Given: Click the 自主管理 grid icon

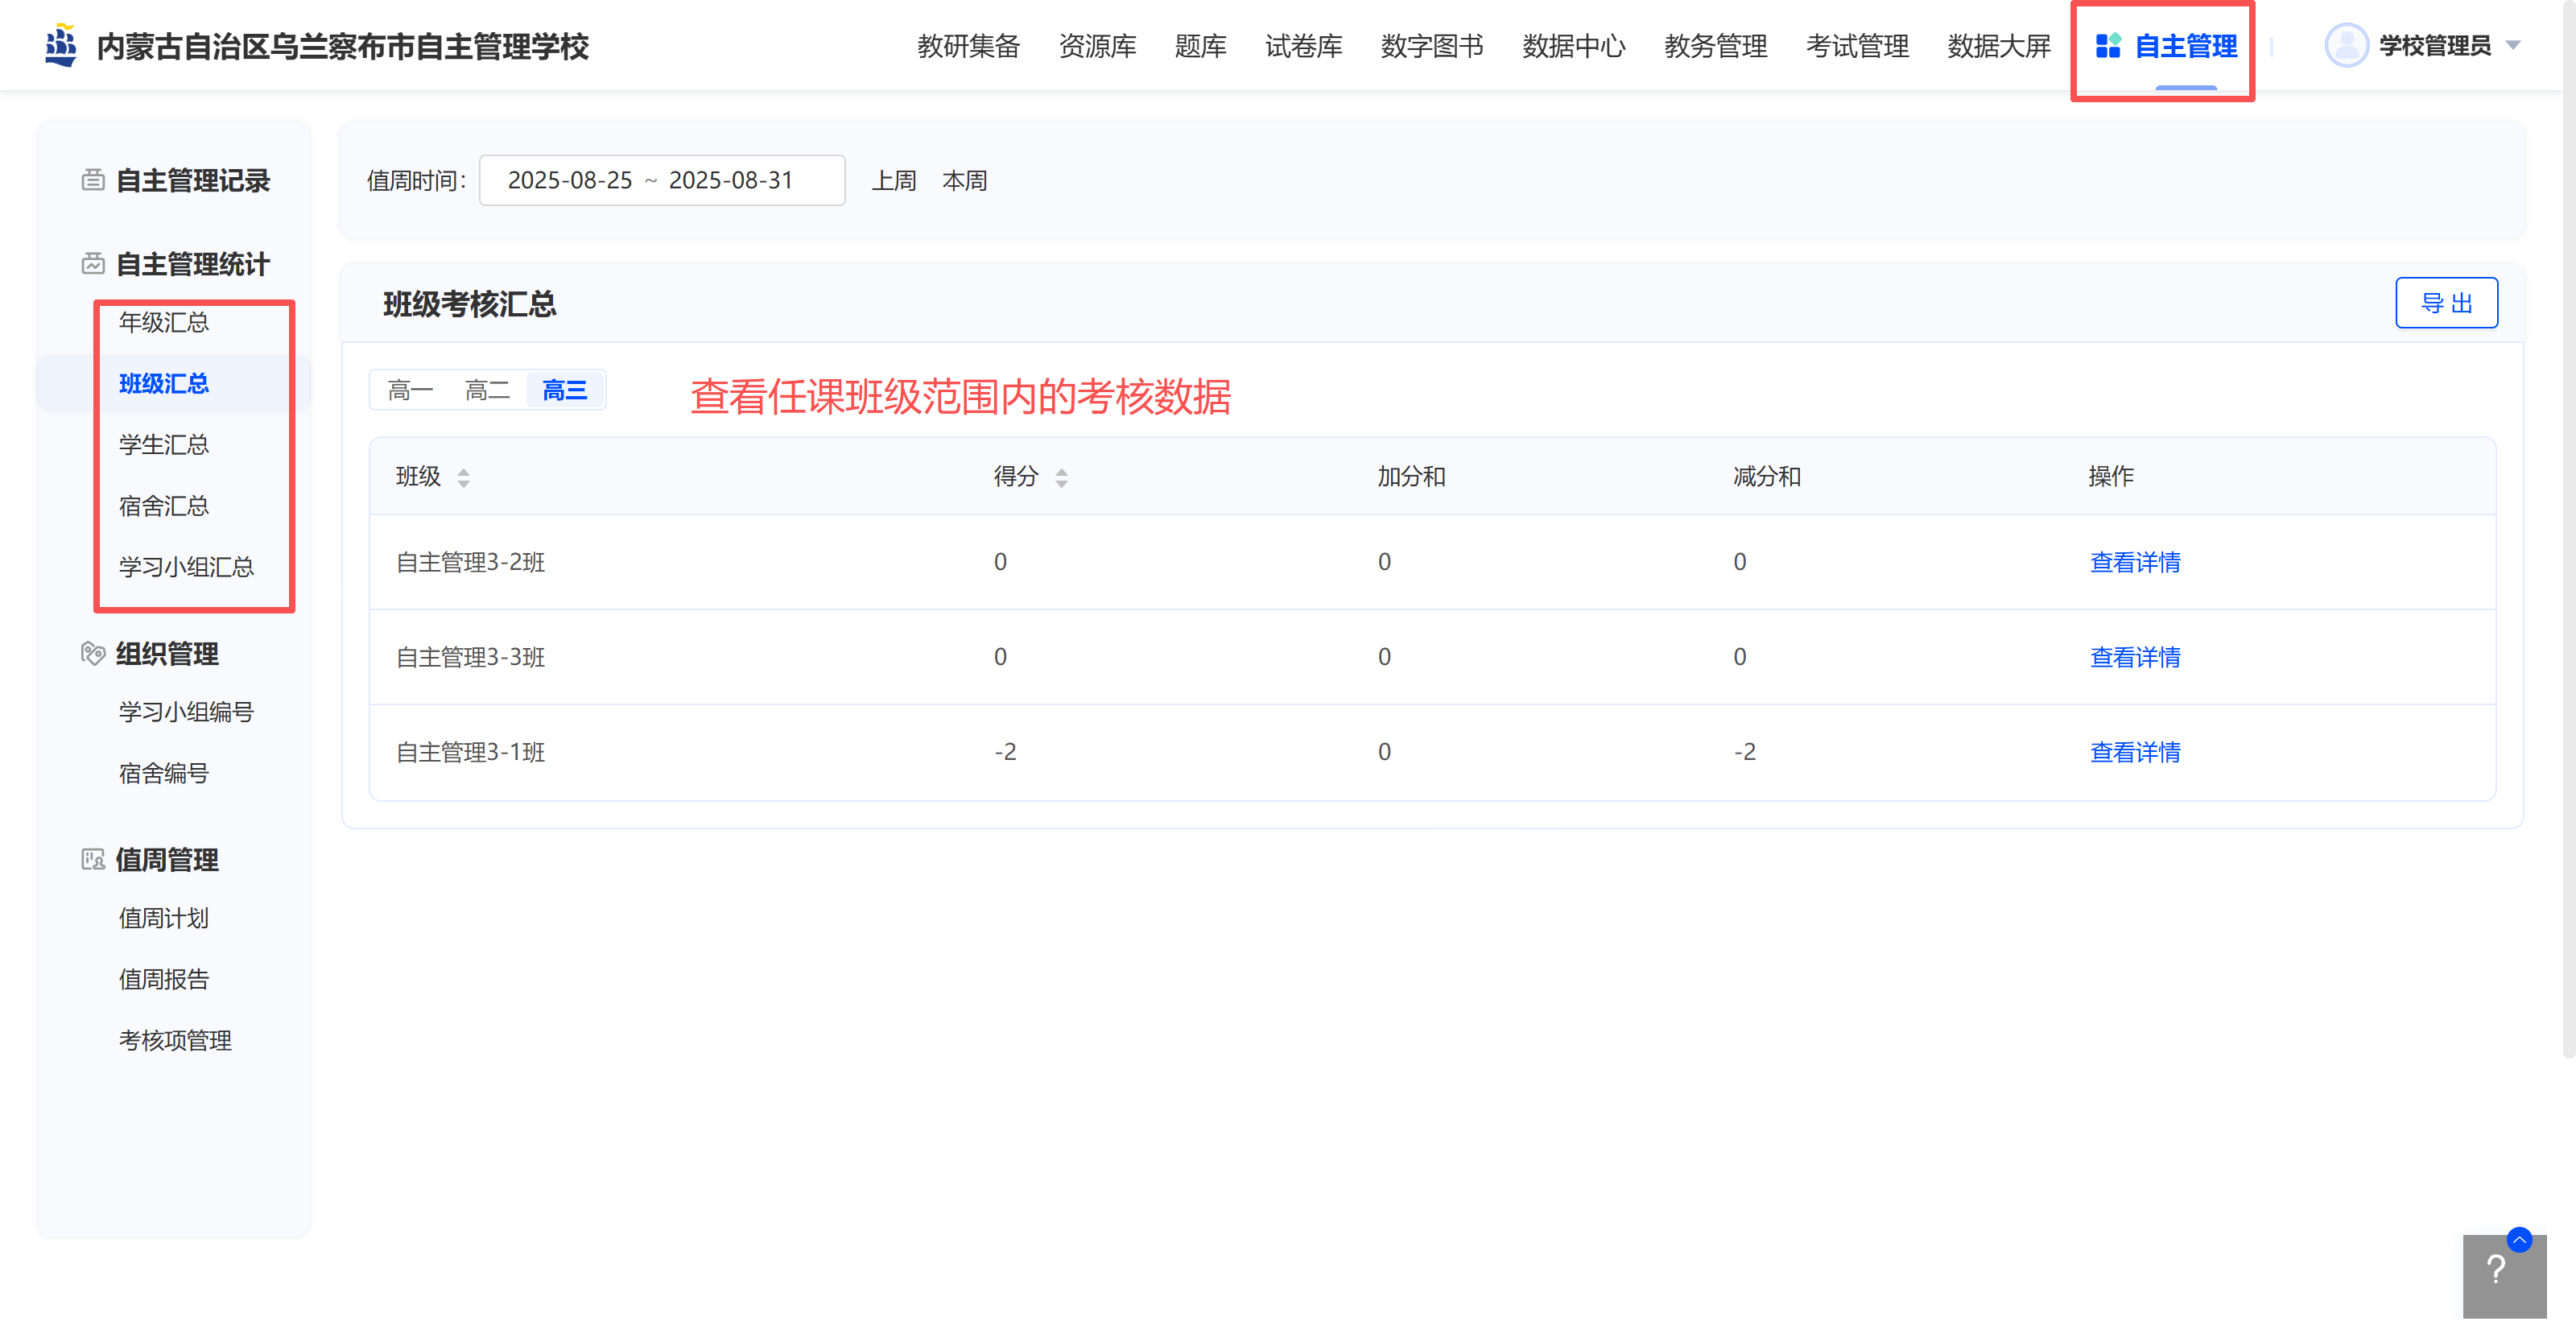Looking at the screenshot, I should pos(2108,46).
